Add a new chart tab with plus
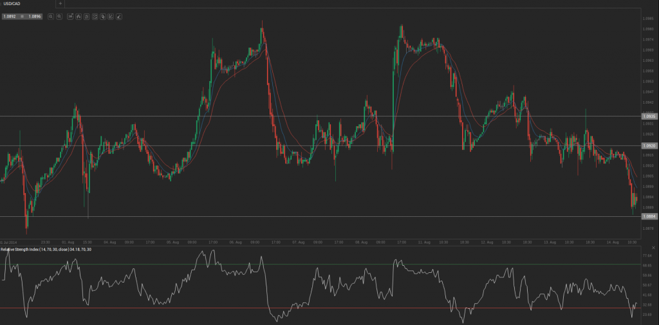This screenshot has width=659, height=325. [60, 3]
